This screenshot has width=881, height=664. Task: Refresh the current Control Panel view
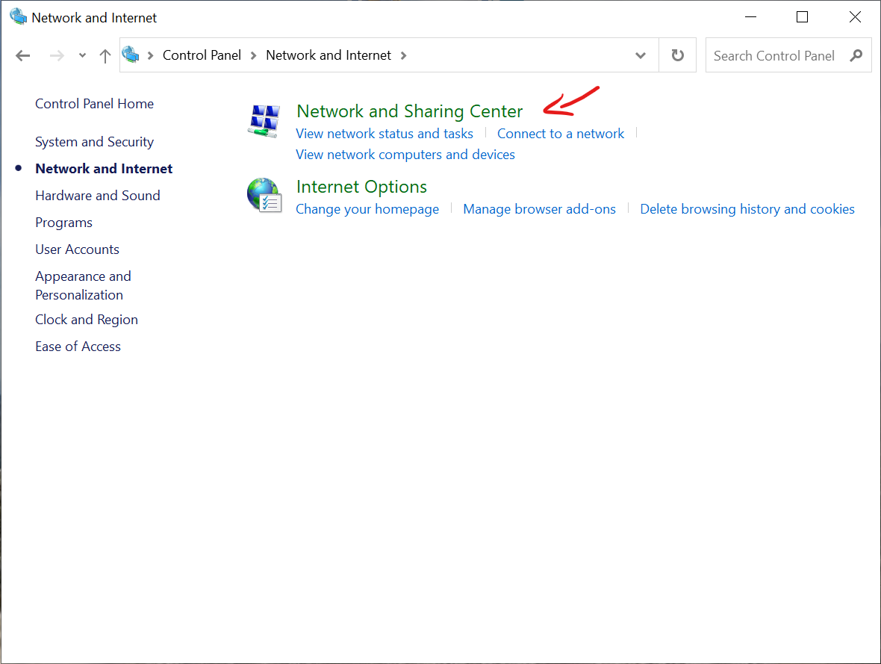point(677,55)
